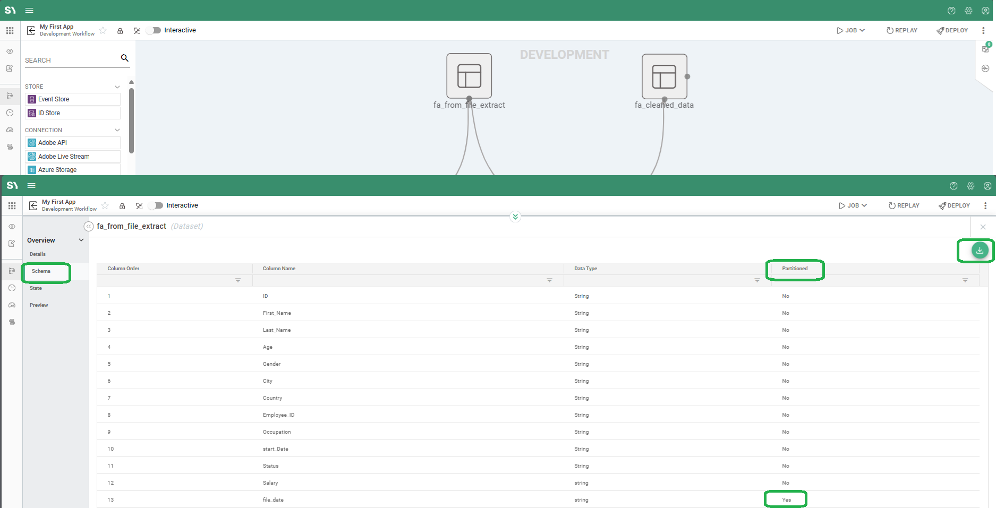Screen dimensions: 996x508
Task: Collapse the STORE section
Action: click(x=117, y=86)
